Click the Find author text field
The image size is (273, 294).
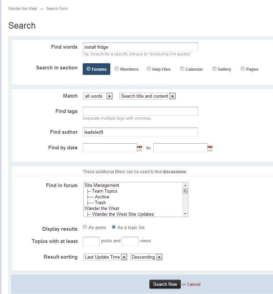140,132
